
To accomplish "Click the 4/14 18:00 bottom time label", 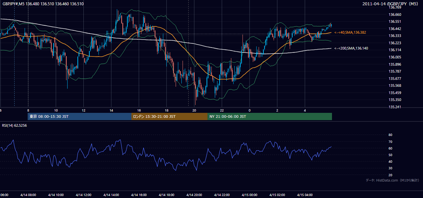I will (166, 195).
